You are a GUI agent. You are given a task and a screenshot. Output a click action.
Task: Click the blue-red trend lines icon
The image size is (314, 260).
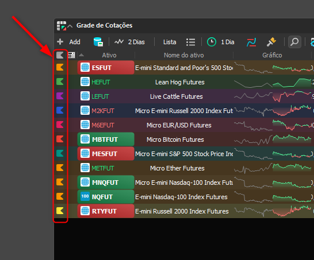pyautogui.click(x=251, y=42)
